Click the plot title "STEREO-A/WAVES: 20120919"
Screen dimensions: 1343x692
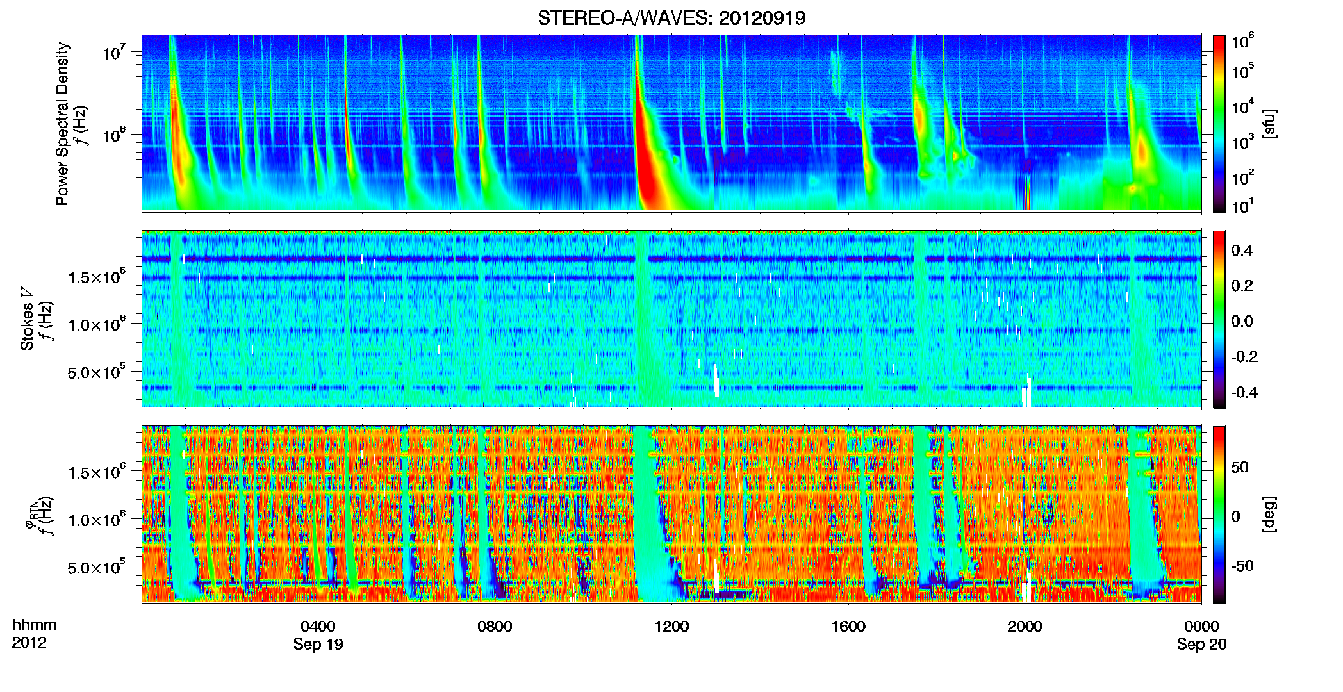(671, 18)
